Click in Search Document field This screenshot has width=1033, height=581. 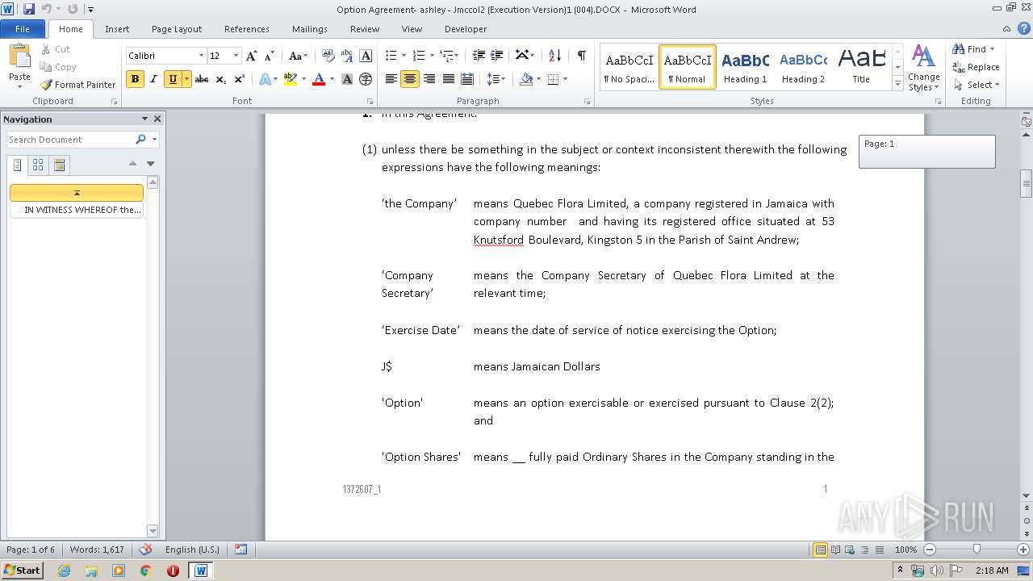(70, 140)
